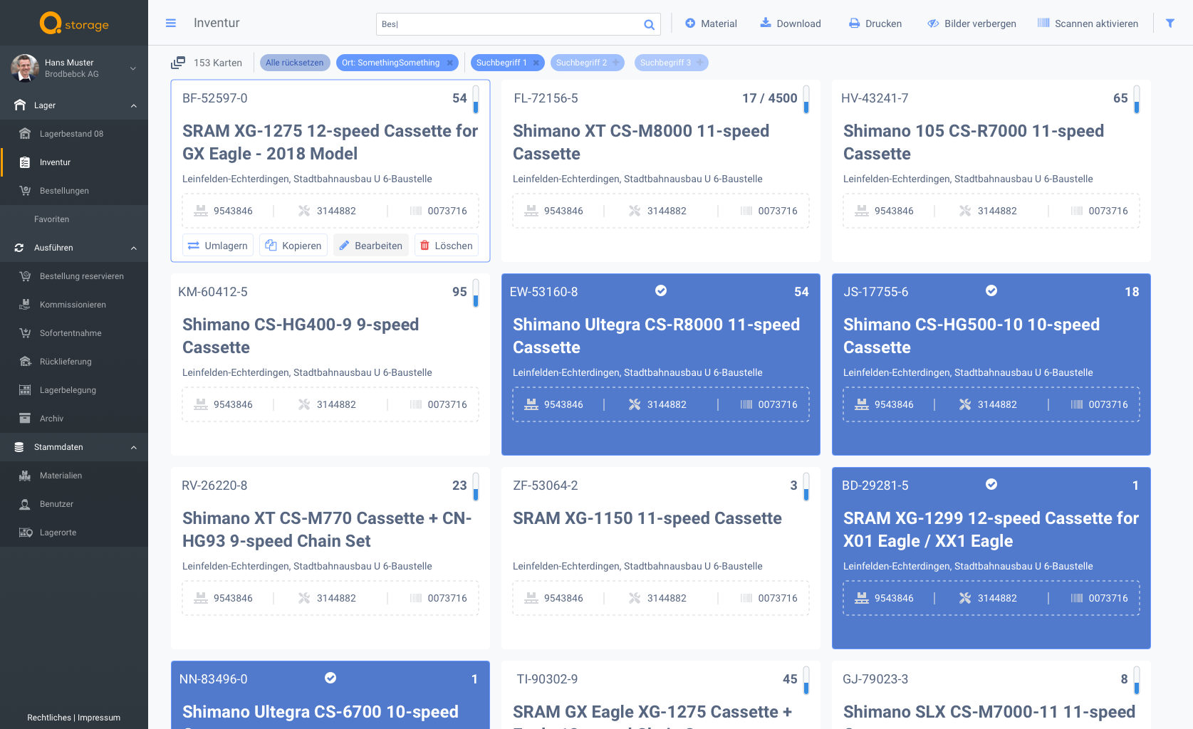Click the Sofortentnahme cart icon
The width and height of the screenshot is (1193, 729).
[25, 333]
